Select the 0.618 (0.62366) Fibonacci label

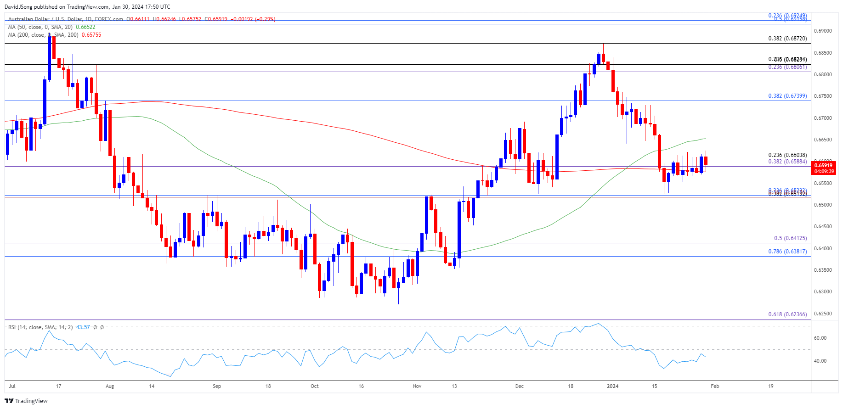coord(787,314)
